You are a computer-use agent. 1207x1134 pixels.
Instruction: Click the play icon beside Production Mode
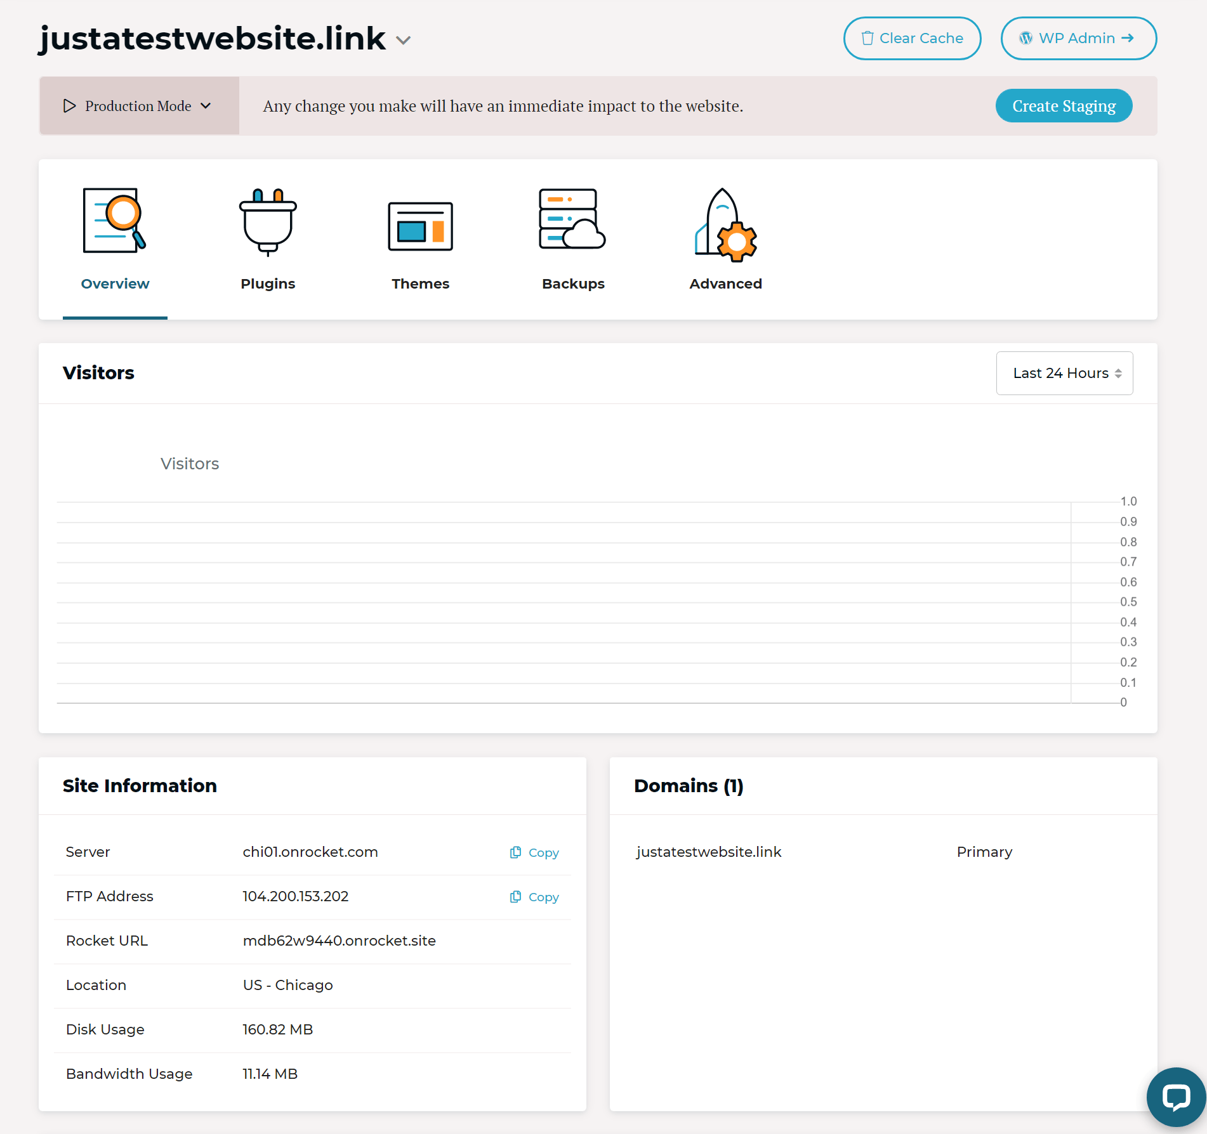(x=70, y=106)
